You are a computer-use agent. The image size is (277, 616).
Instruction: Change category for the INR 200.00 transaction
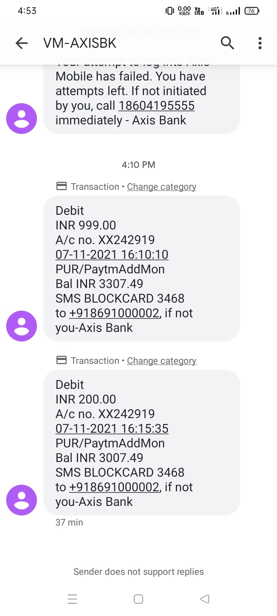[162, 361]
